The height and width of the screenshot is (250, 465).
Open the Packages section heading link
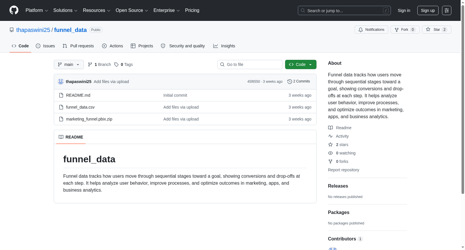pyautogui.click(x=339, y=213)
